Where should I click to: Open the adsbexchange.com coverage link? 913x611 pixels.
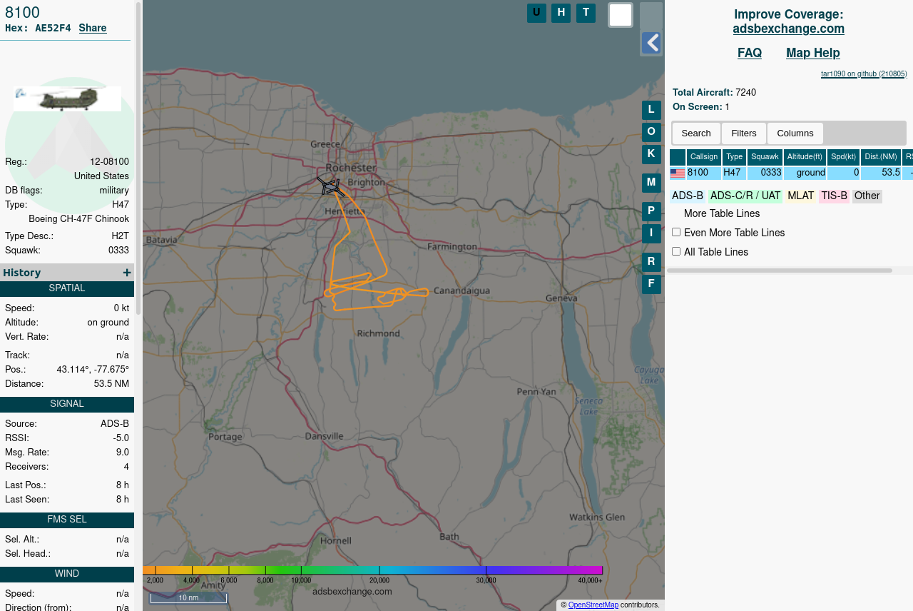pos(788,29)
